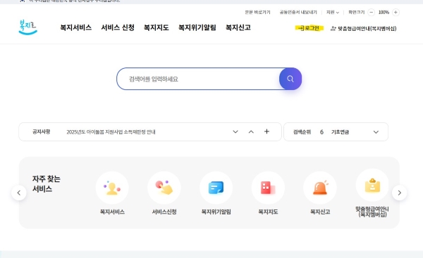
Task: Open more notices with plus icon
Action: coord(266,131)
